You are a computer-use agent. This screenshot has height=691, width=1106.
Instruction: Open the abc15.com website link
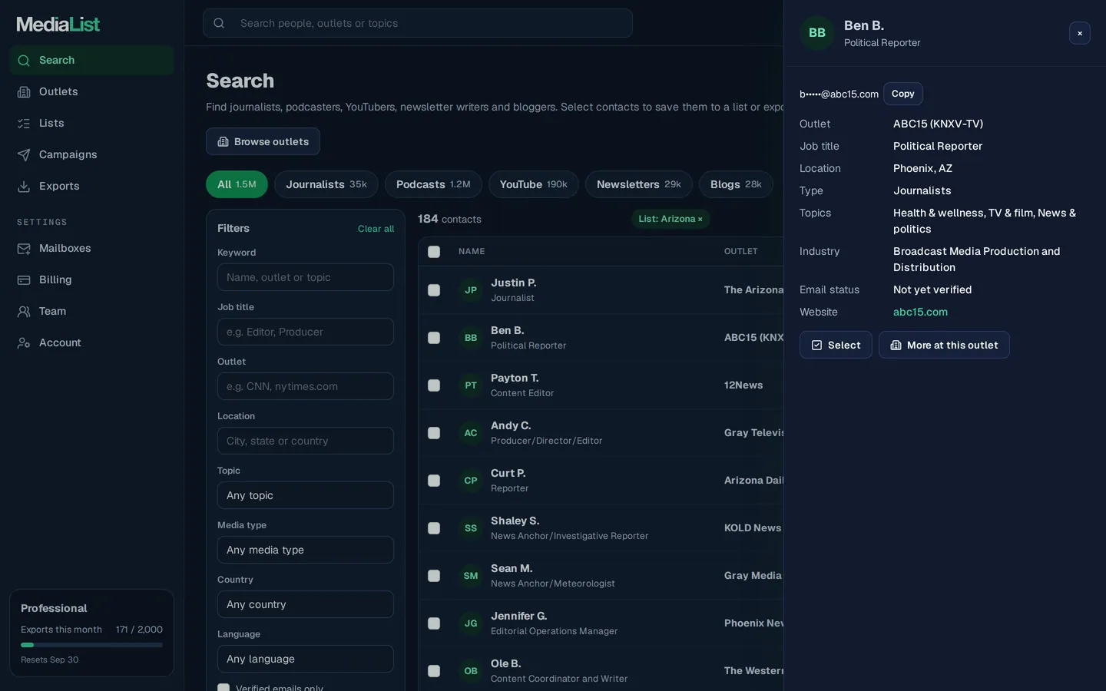click(x=920, y=312)
